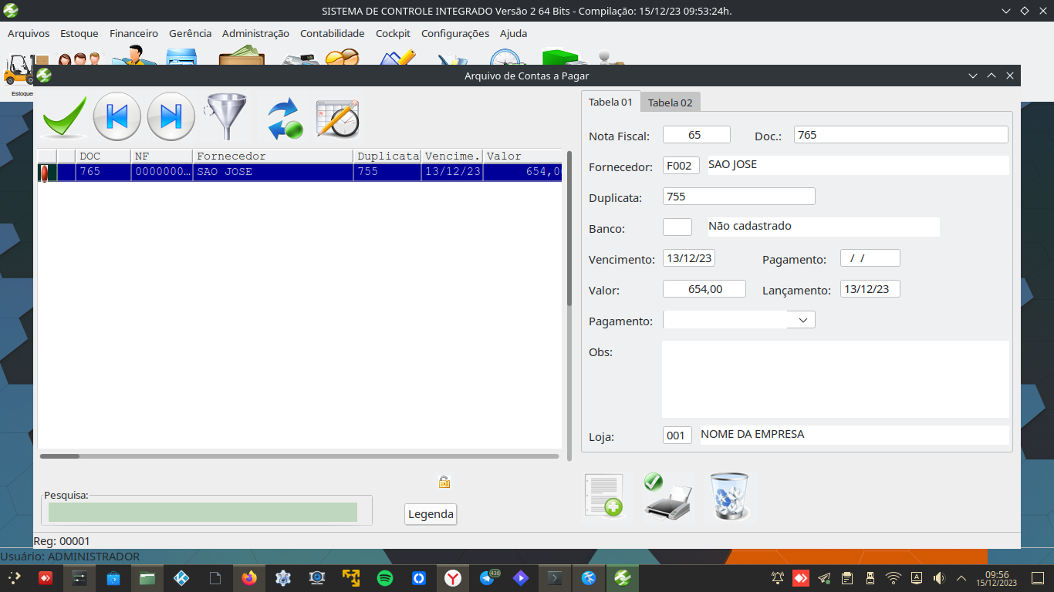Viewport: 1054px width, 592px height.
Task: Select the SAO JOSE cell in the table
Action: coord(273,172)
